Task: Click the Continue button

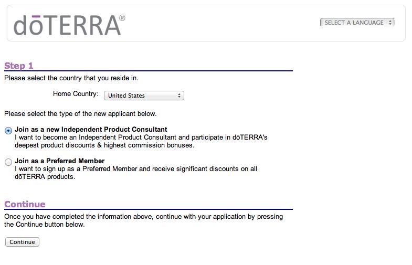Action: pos(23,242)
